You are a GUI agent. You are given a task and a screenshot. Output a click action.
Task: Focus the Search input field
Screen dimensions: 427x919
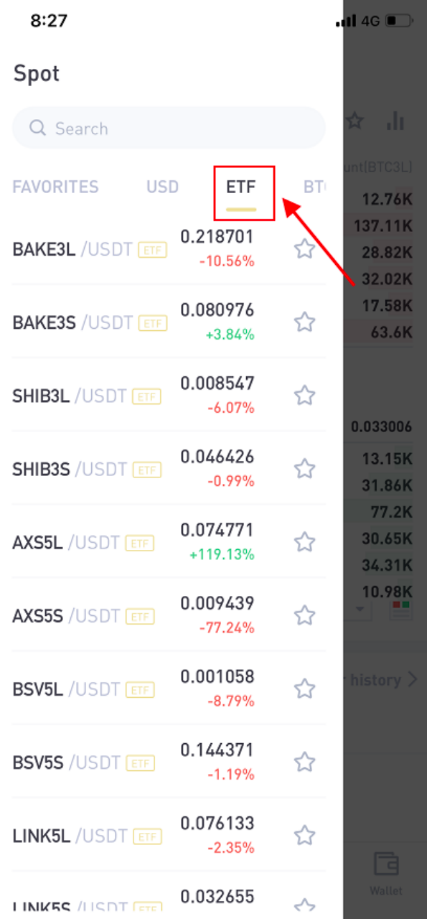pyautogui.click(x=169, y=129)
